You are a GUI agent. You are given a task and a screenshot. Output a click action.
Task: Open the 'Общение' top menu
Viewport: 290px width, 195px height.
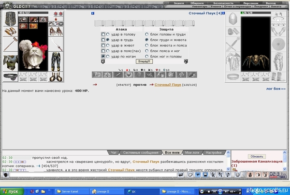(x=197, y=3)
